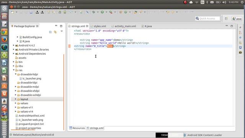Viewport: 245px width, 138px height.
Task: Open the External Tools dropdown arrow
Action: 115,12
